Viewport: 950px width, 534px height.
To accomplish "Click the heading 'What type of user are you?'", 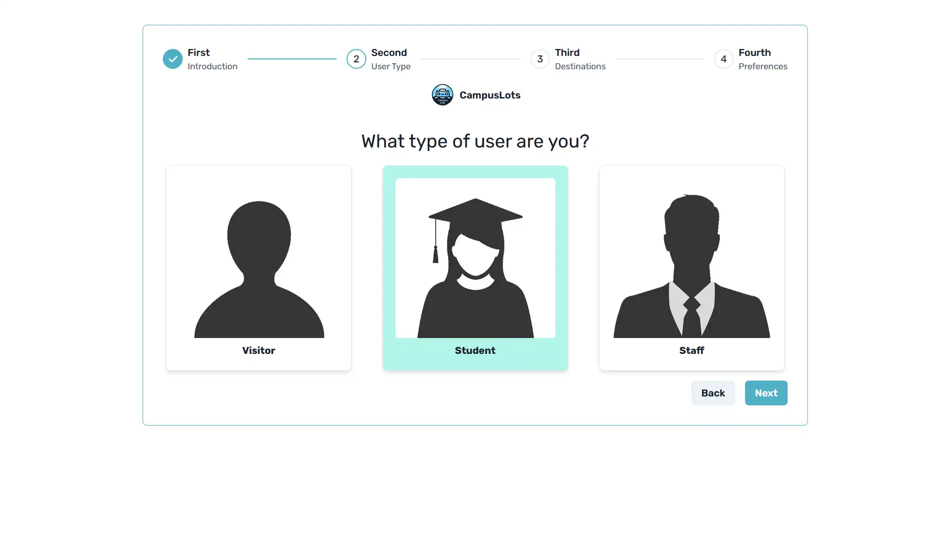I will pyautogui.click(x=475, y=142).
